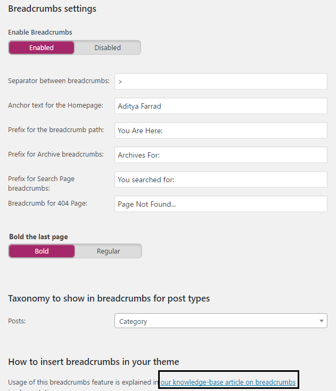Select Regular for the last page
Image resolution: width=336 pixels, height=391 pixels.
point(108,251)
